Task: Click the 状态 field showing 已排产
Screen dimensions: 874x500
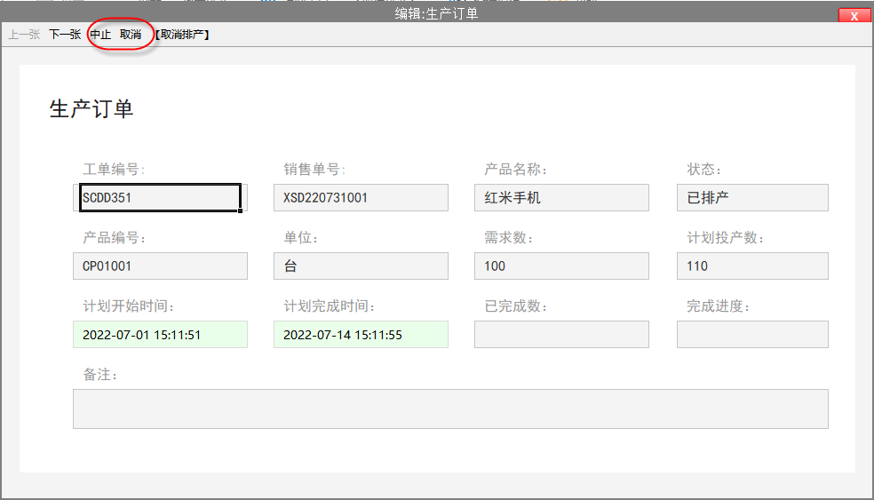Action: pos(752,197)
